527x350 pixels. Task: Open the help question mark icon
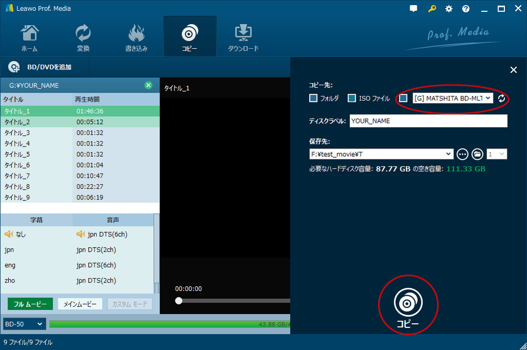coord(465,9)
